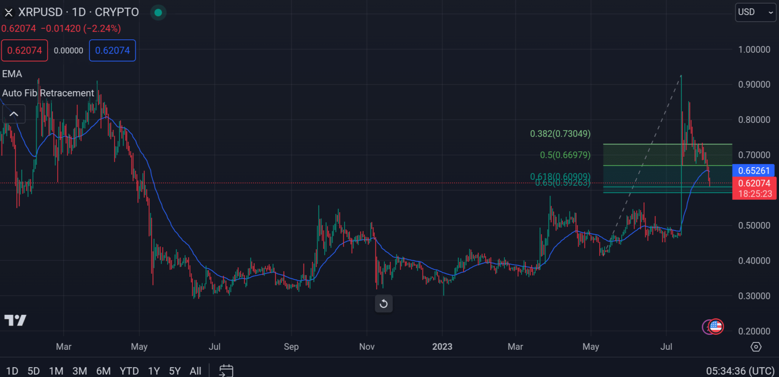Click the price change −0.01420 (−2.24%)

point(81,28)
